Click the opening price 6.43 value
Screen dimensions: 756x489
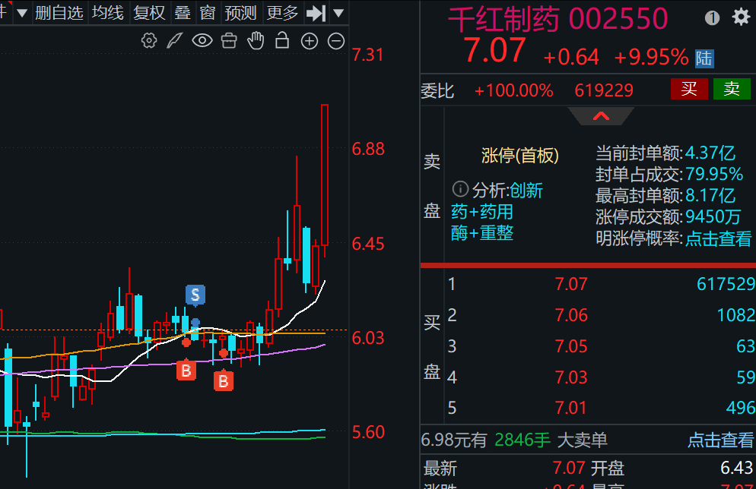(737, 467)
